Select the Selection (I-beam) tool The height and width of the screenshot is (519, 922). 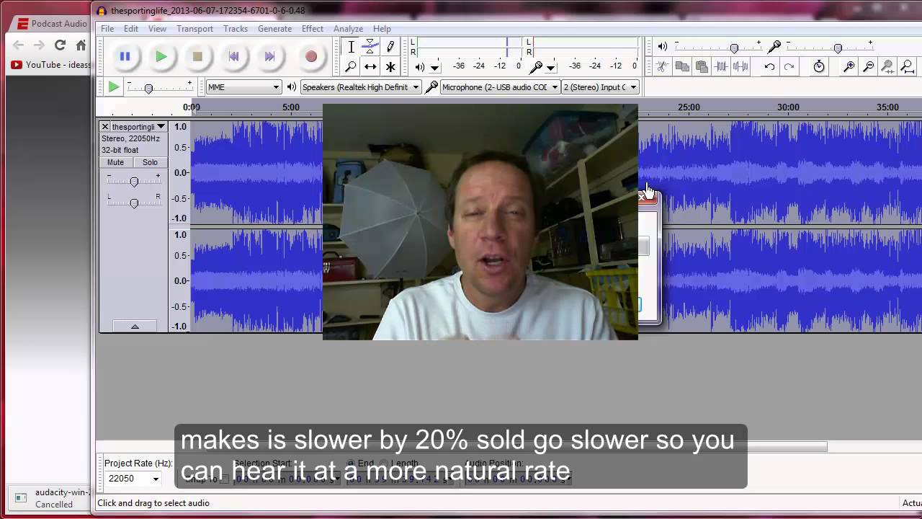coord(351,47)
